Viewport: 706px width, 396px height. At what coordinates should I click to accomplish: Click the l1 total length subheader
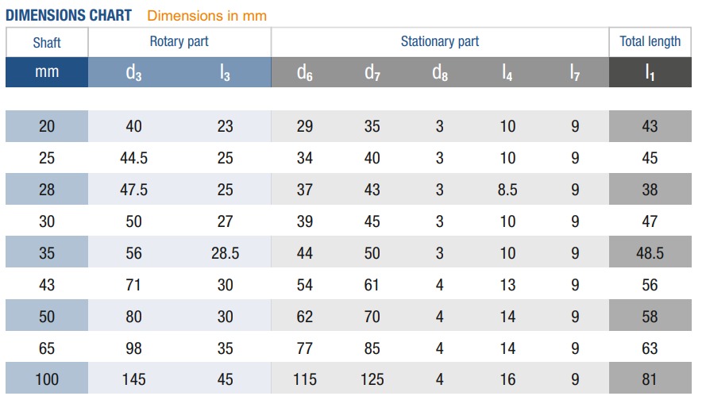click(x=650, y=72)
